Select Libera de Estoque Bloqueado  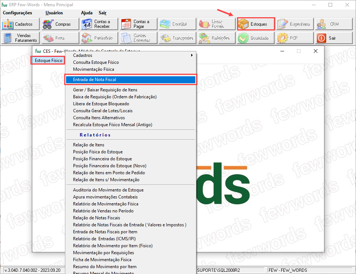(131, 104)
